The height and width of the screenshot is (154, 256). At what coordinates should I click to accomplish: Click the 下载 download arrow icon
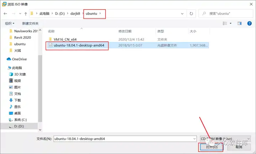[x=11, y=100]
